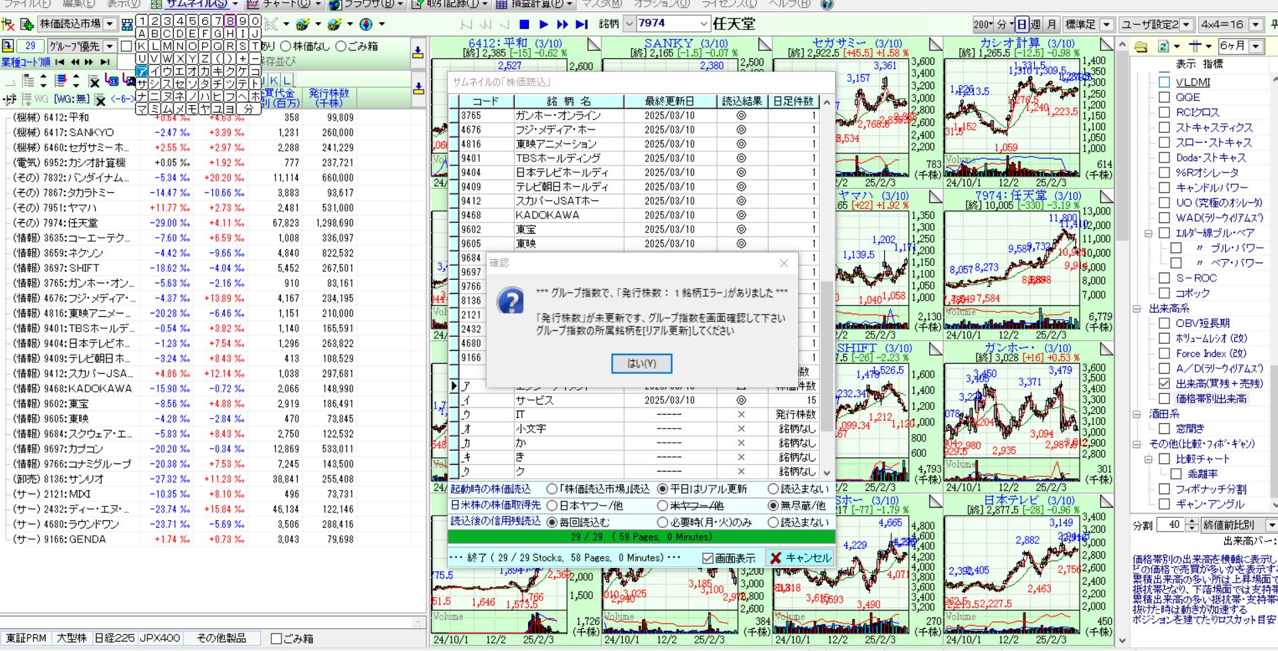This screenshot has height=651, width=1278.
Task: Click the list delete X icon
Action: pyautogui.click(x=94, y=82)
